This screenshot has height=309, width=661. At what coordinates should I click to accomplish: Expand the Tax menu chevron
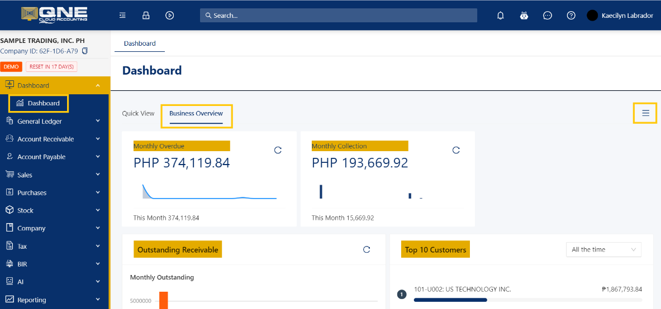click(98, 246)
